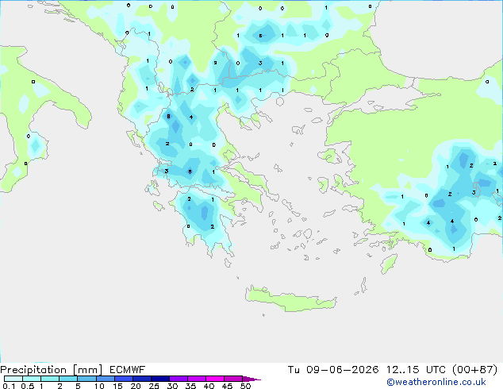Click the arrow tip at legend's end

(251, 379)
